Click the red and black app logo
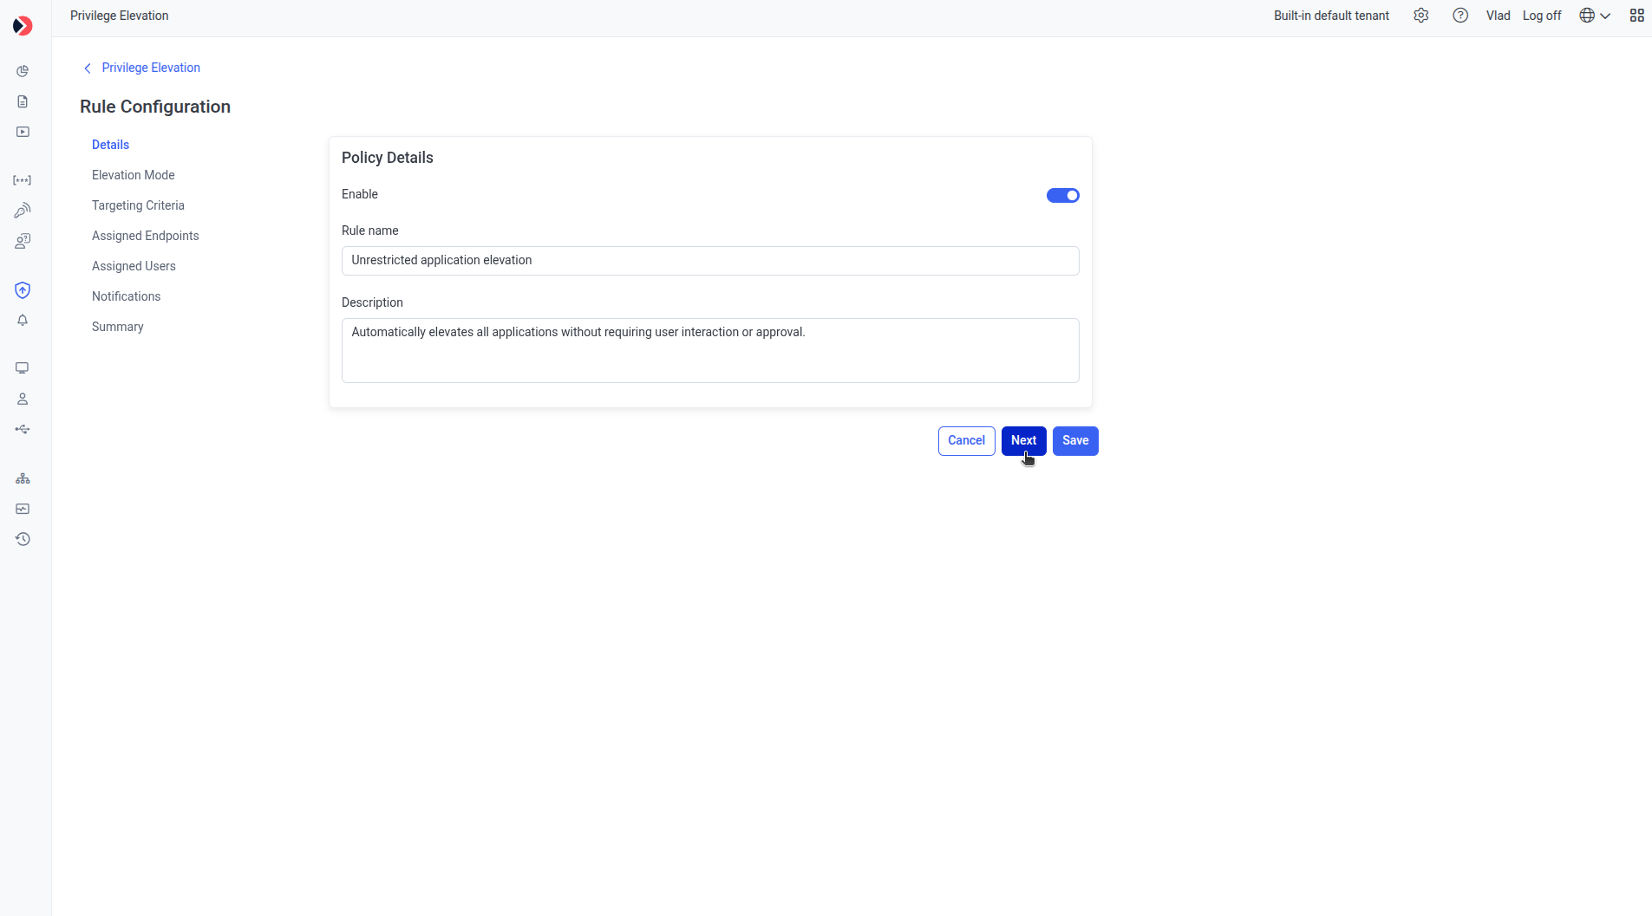Viewport: 1652px width, 916px height. click(23, 26)
